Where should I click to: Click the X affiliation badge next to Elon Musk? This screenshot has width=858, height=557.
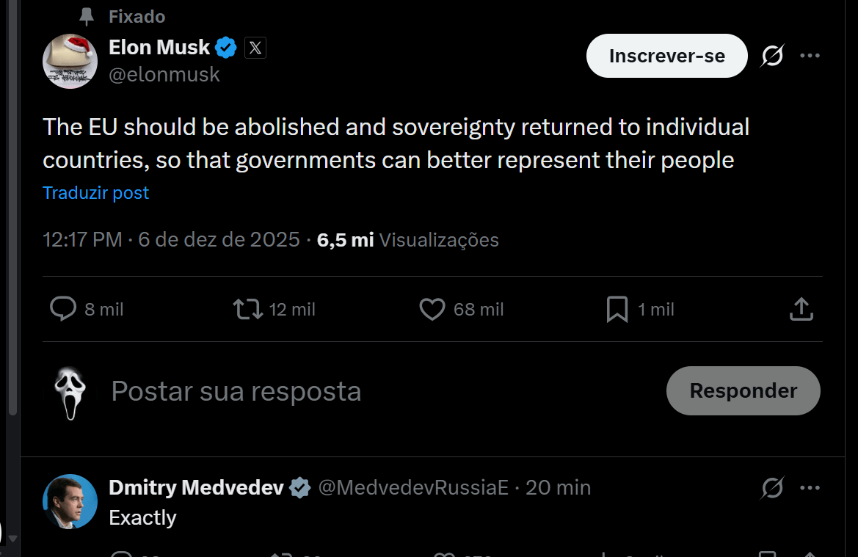[254, 47]
